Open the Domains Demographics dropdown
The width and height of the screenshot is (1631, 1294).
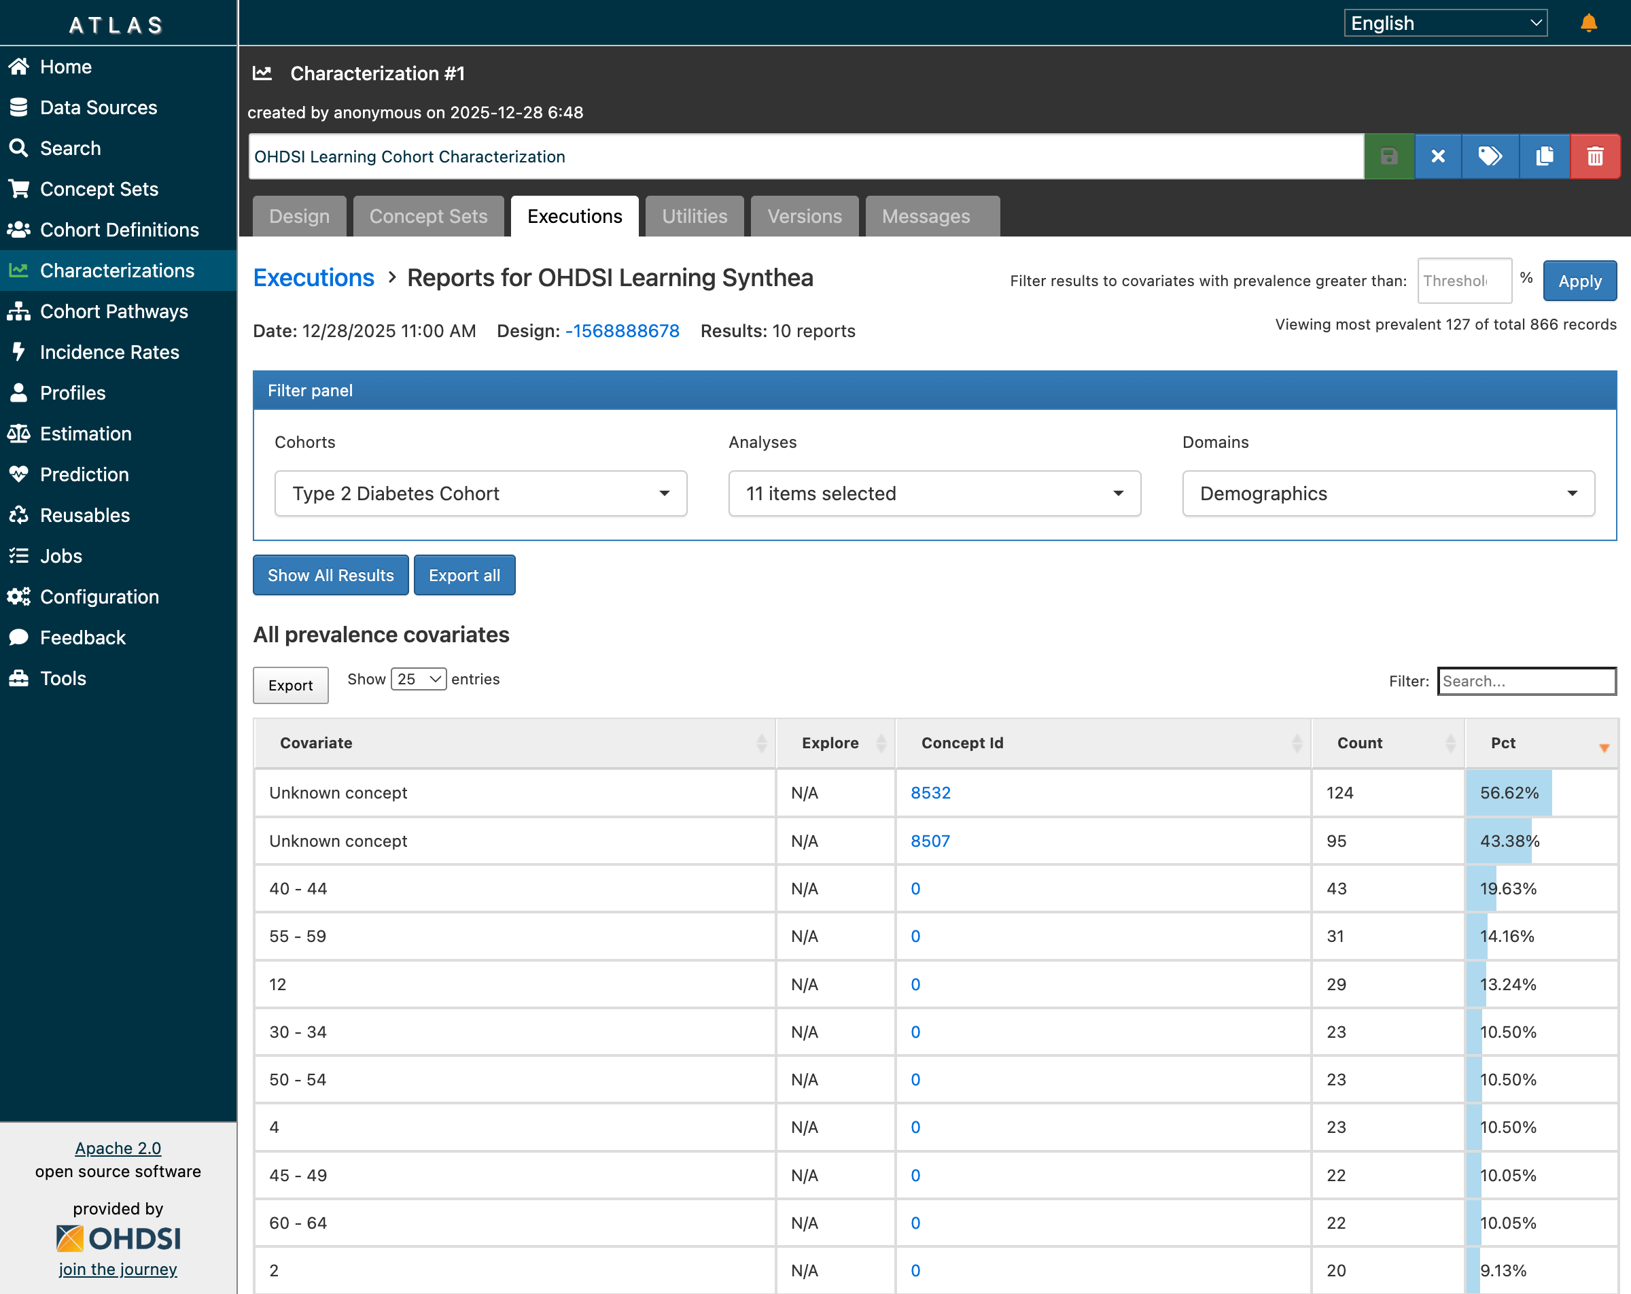point(1388,493)
